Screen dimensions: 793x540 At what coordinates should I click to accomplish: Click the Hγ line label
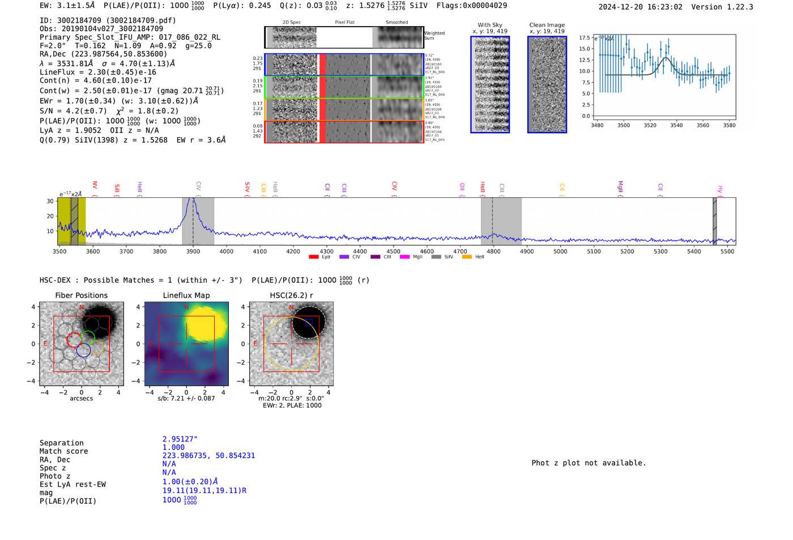720,189
